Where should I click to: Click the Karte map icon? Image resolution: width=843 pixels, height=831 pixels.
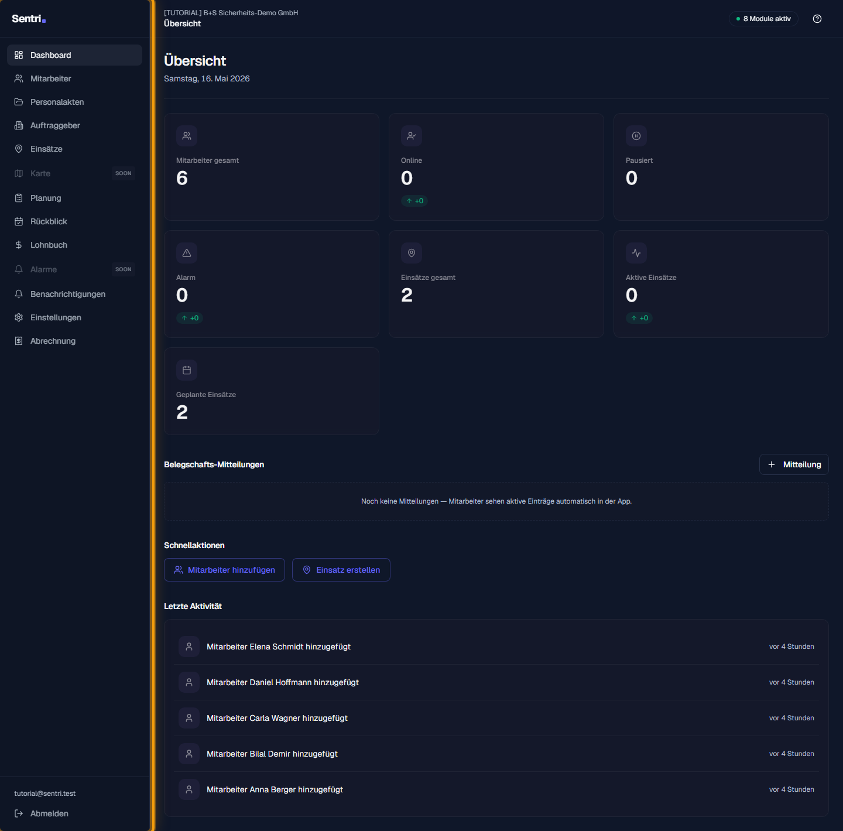pyautogui.click(x=19, y=173)
